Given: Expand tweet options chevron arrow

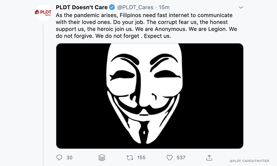Looking at the screenshot, I should pyautogui.click(x=241, y=7).
